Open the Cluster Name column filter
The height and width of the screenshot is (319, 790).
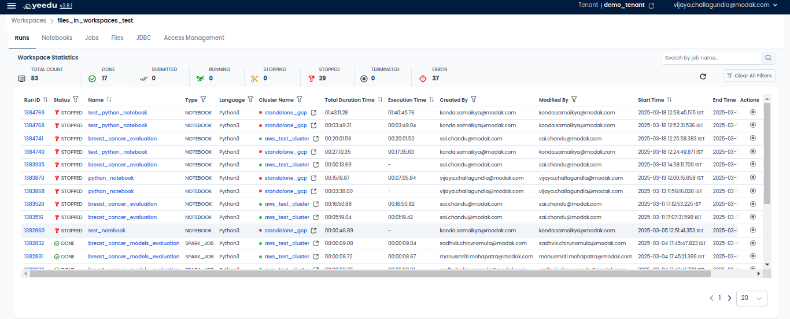click(300, 100)
